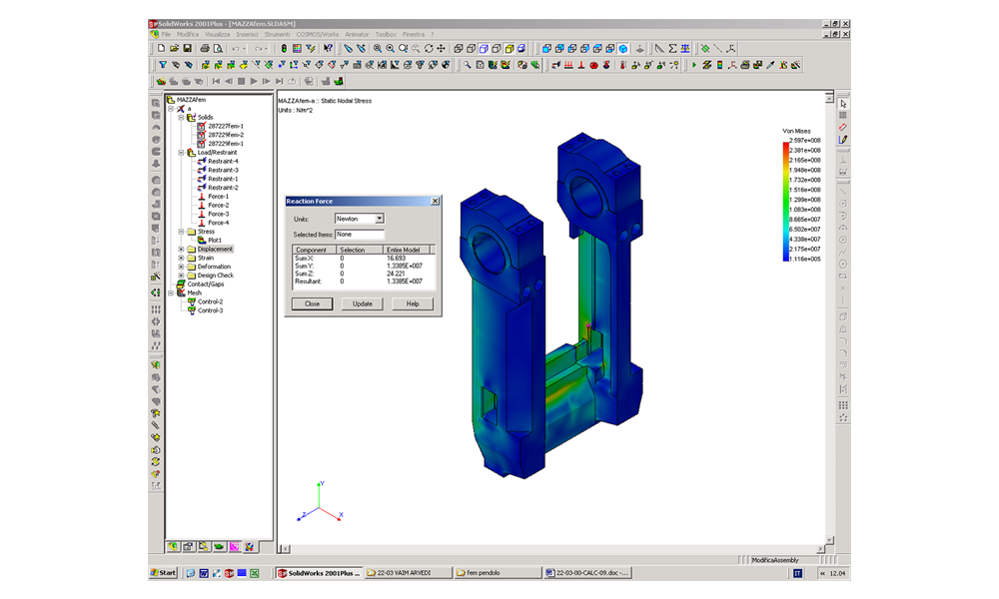Screen dimensions: 999x599
Task: Open the Visualizza menu
Action: click(x=217, y=34)
